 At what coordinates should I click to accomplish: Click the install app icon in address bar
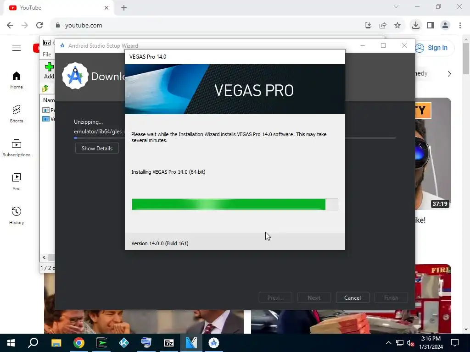tap(368, 26)
